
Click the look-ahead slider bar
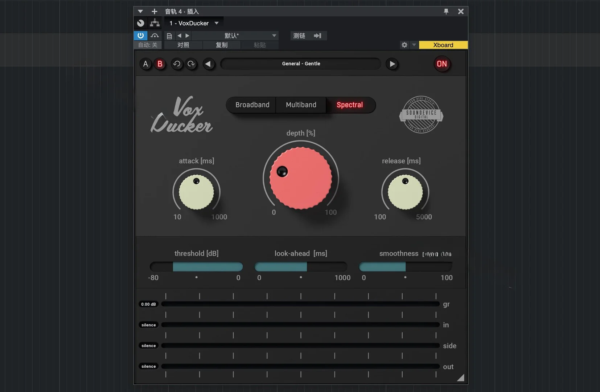[301, 267]
